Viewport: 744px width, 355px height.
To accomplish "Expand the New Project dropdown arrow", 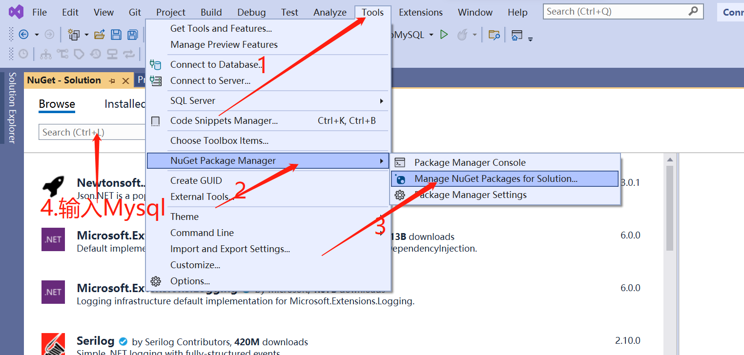I will [86, 35].
